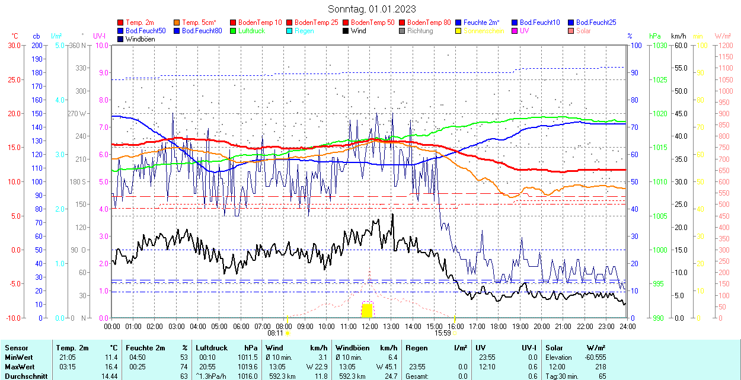This screenshot has width=741, height=380.
Task: Click the yellow Sonnenschein legend swatch
Action: click(x=459, y=31)
